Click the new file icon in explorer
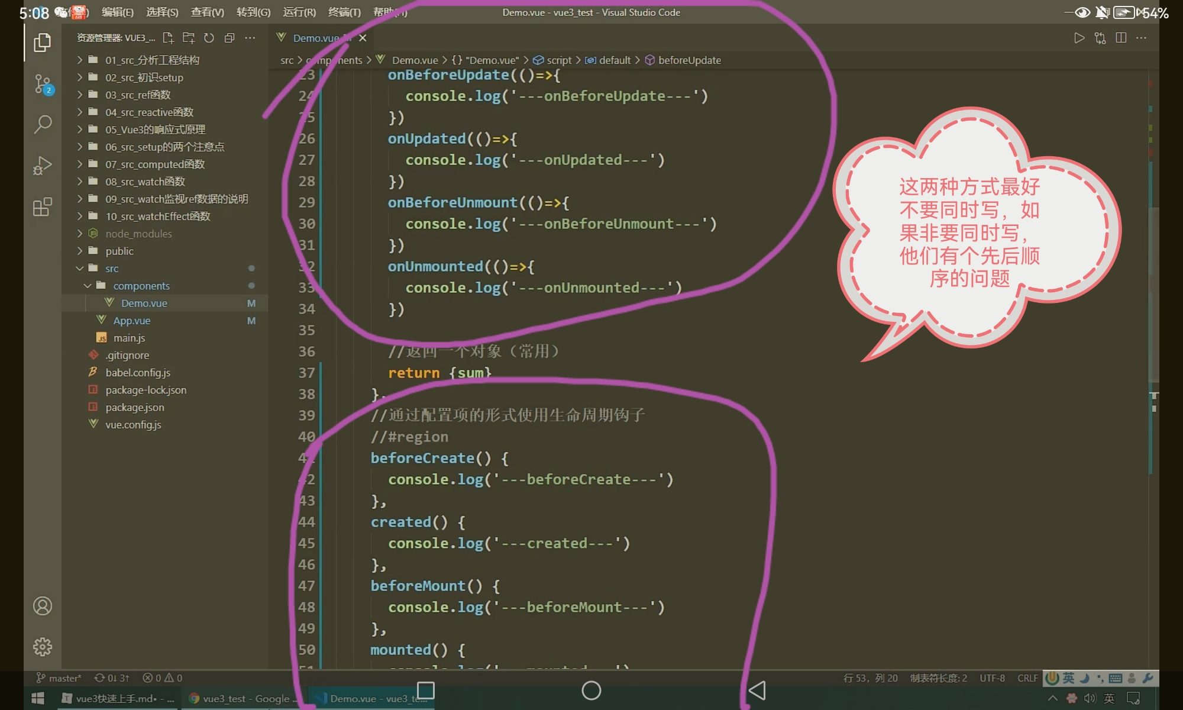 click(168, 38)
